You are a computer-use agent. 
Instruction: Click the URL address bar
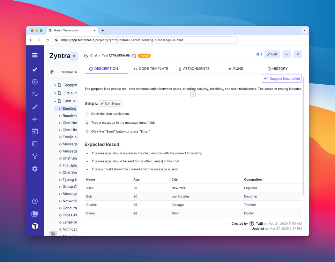pos(145,40)
